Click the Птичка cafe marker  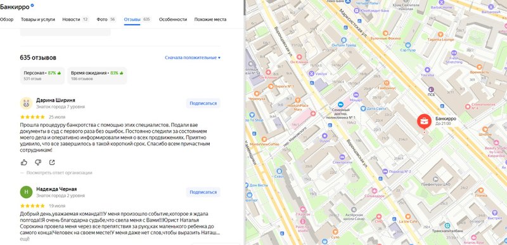coord(481,190)
